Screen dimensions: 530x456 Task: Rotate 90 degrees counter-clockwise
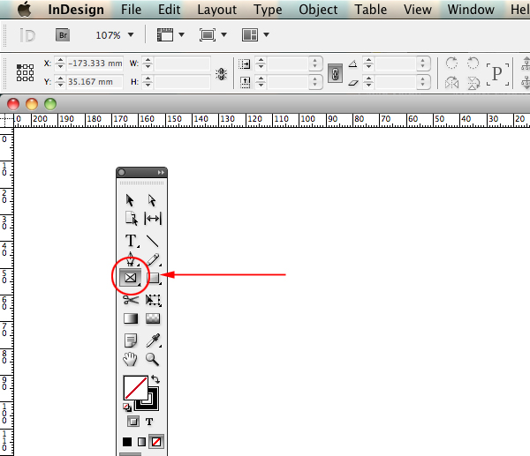tap(473, 64)
